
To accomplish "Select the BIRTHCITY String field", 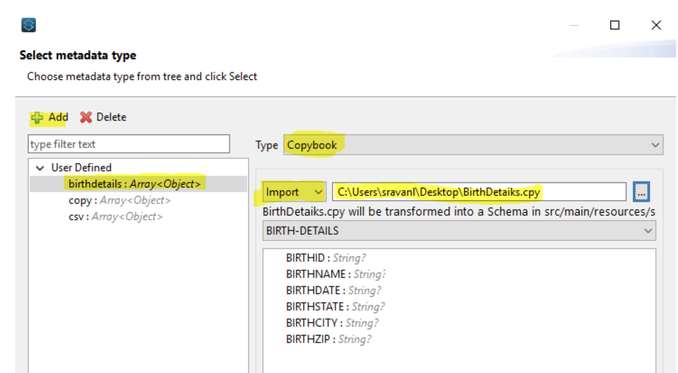I will (332, 323).
